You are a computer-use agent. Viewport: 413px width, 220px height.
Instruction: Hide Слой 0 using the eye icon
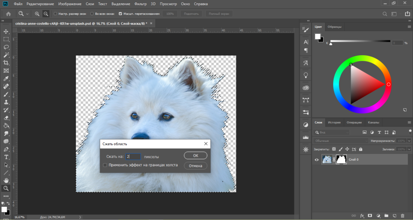(x=317, y=160)
